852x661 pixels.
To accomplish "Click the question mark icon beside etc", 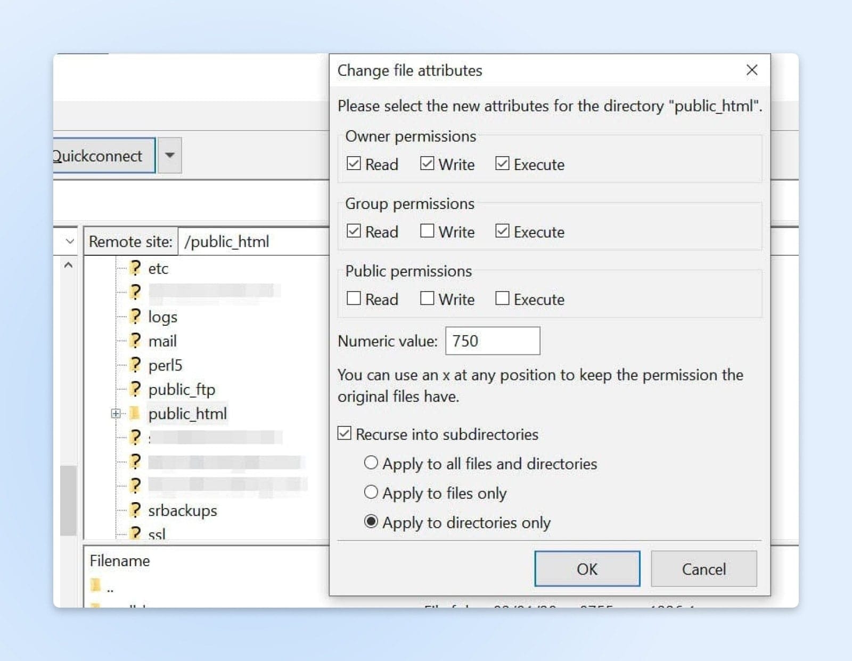I will (136, 268).
